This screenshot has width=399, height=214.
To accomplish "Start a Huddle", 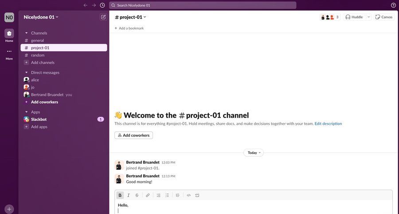I will 354,17.
